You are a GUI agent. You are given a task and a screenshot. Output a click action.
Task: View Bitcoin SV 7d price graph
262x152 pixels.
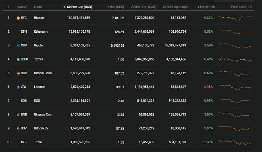pyautogui.click(x=235, y=129)
